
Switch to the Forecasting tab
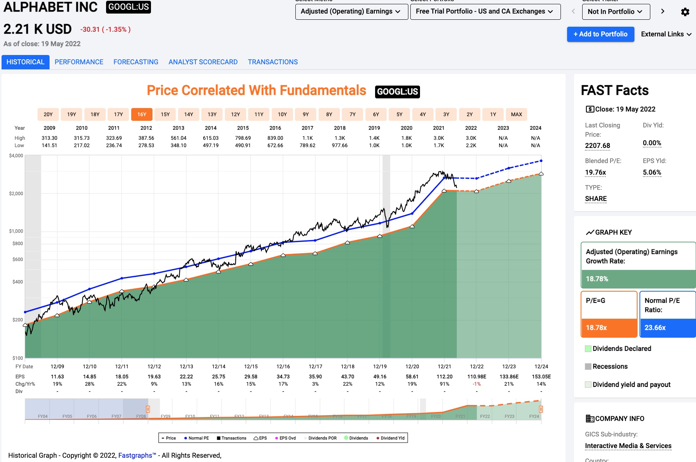pyautogui.click(x=136, y=62)
